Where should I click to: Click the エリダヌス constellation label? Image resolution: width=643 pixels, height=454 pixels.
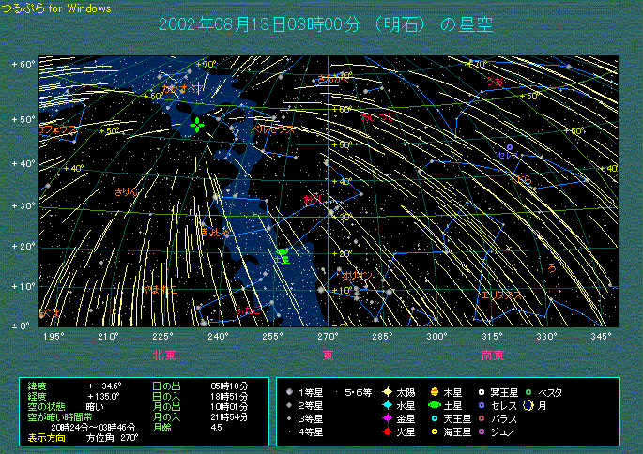(501, 295)
